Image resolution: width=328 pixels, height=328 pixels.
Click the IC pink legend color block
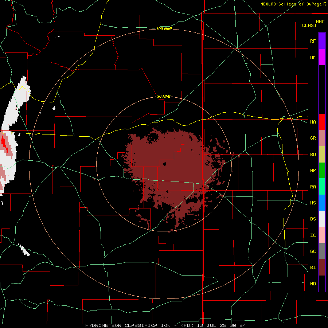(x=322, y=235)
